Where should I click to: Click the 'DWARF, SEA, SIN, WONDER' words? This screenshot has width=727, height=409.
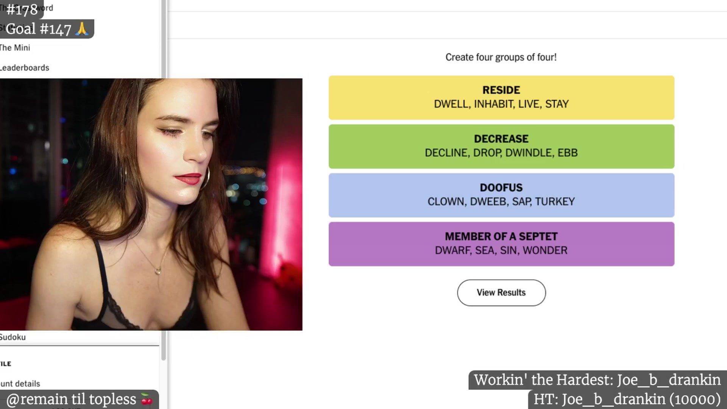pos(501,251)
